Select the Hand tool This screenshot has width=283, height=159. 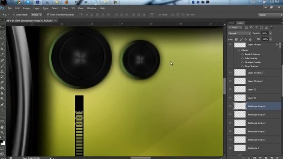pos(2,127)
